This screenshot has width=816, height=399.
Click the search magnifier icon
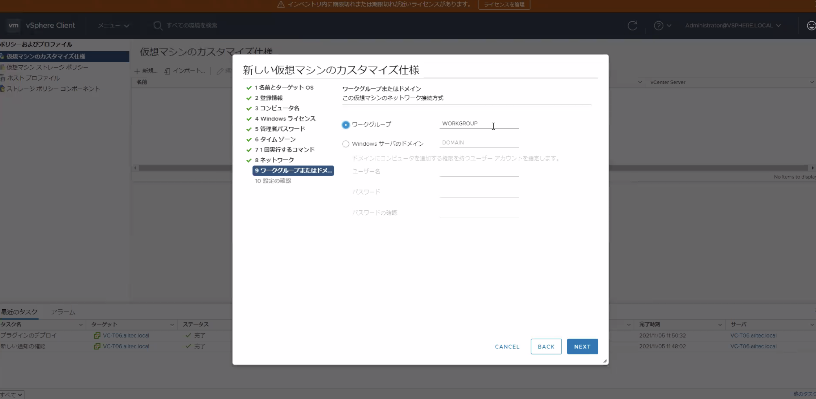tap(157, 25)
